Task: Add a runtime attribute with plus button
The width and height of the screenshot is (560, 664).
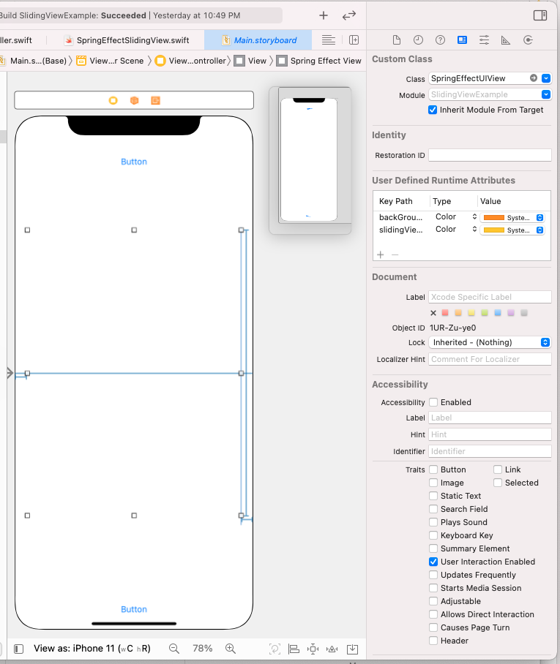Action: pos(380,254)
